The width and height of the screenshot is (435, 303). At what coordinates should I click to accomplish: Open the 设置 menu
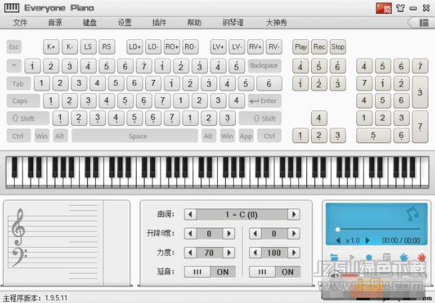(125, 23)
